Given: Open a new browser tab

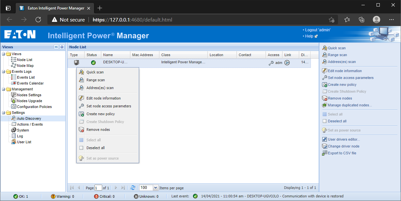Looking at the screenshot, I should pyautogui.click(x=100, y=8).
